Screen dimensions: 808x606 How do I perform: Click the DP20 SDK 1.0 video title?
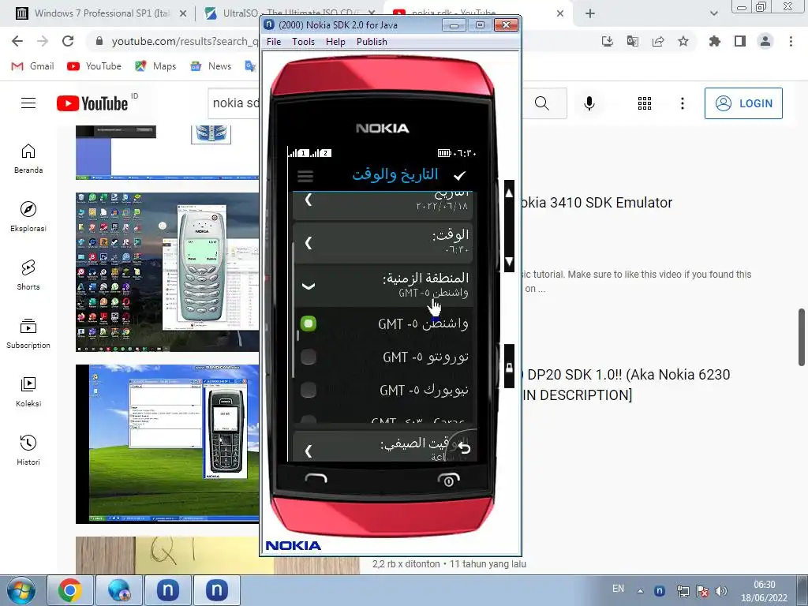(627, 385)
